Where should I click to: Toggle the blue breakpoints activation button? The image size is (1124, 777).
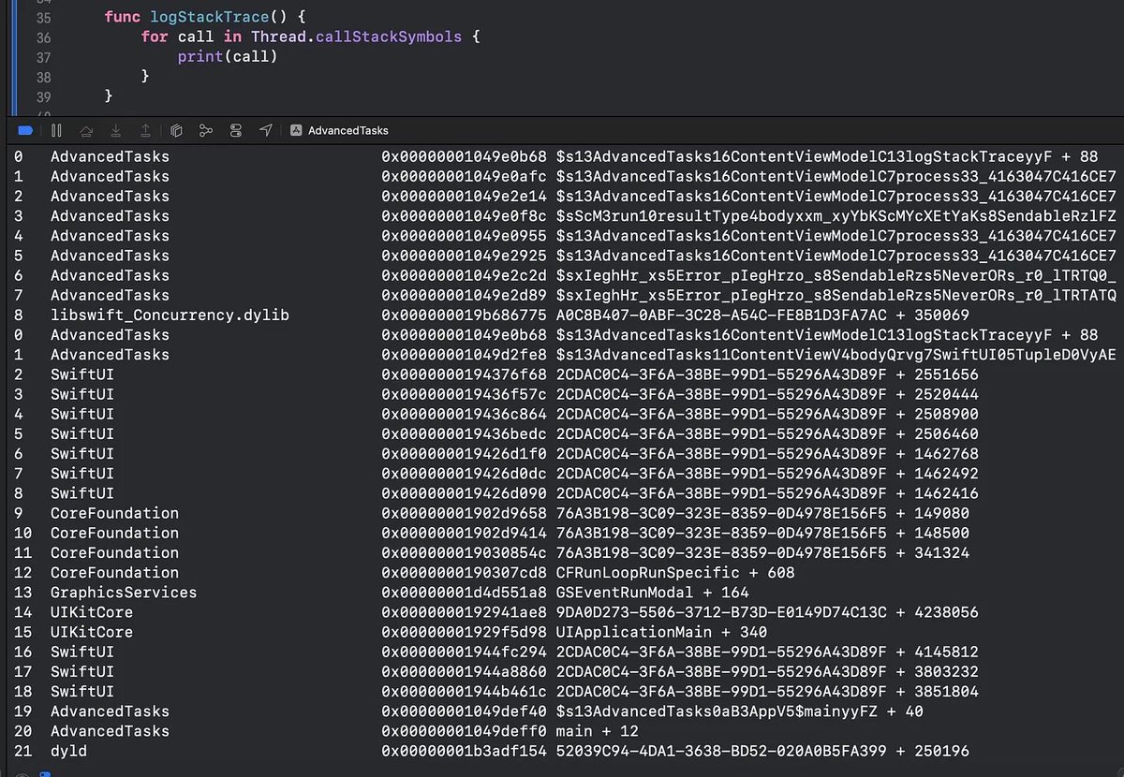tap(25, 130)
